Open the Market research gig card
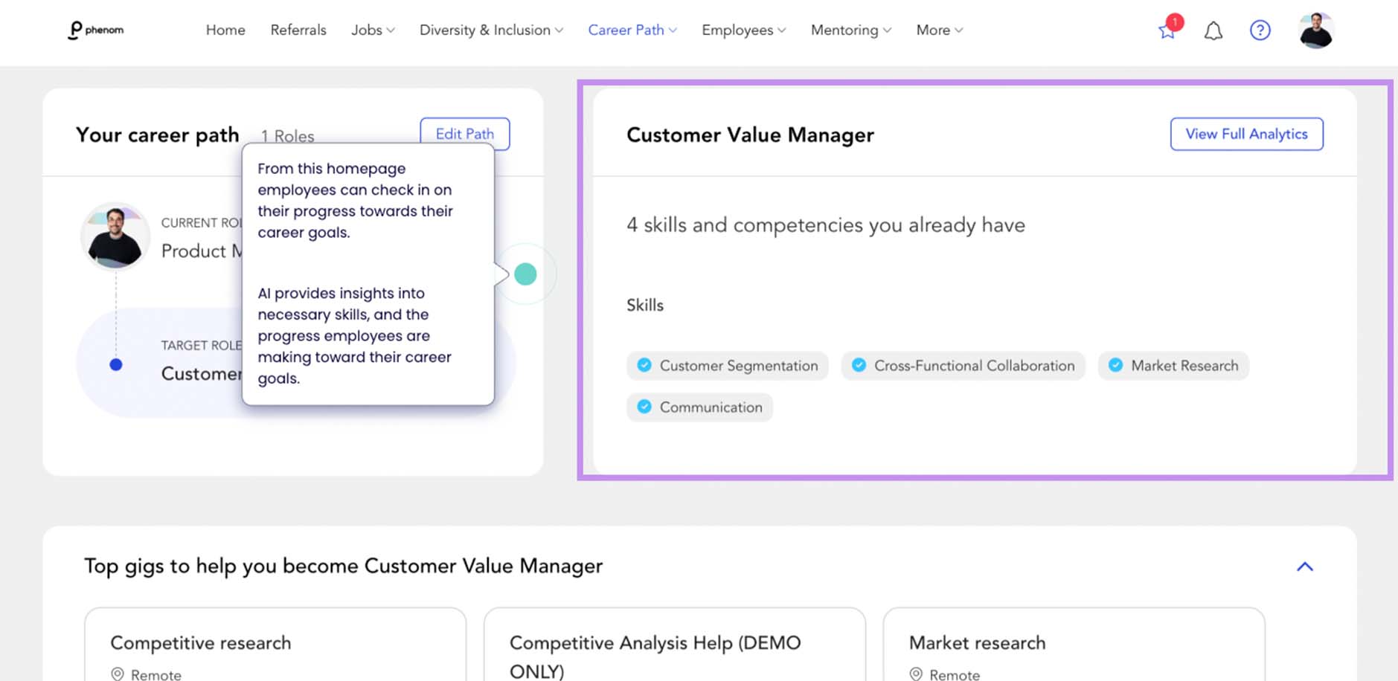1398x681 pixels. 1074,645
